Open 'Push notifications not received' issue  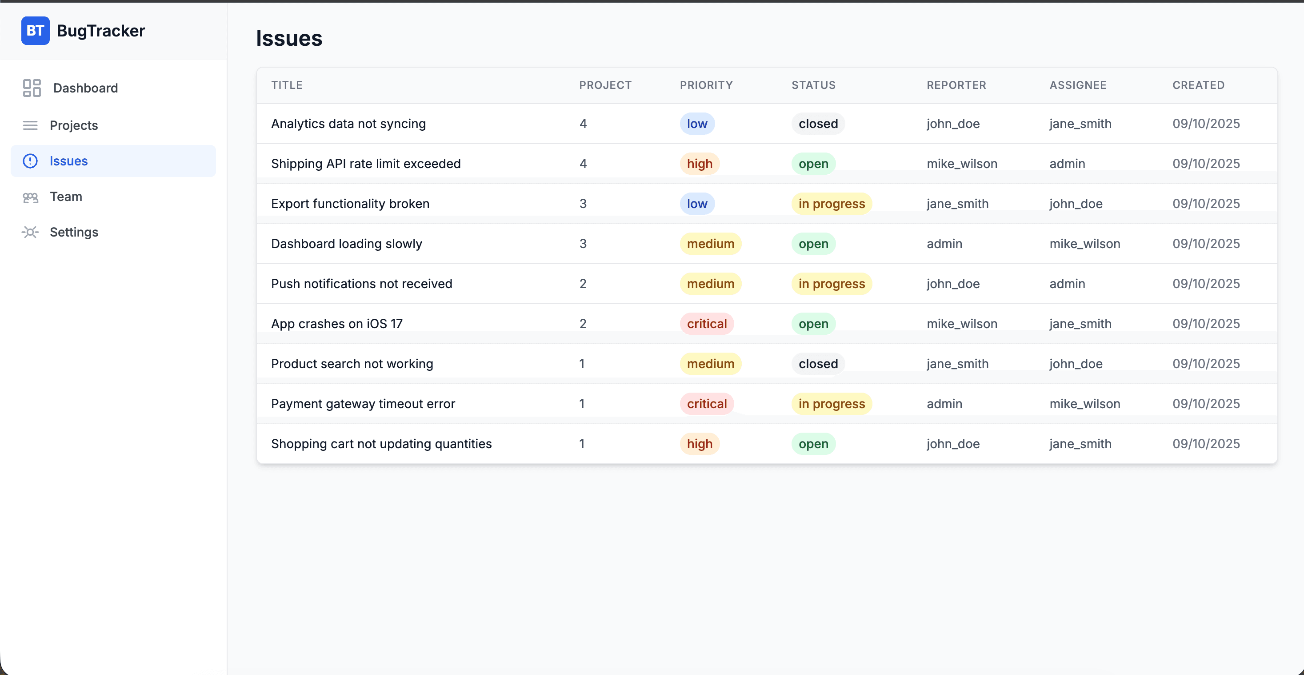pos(361,284)
